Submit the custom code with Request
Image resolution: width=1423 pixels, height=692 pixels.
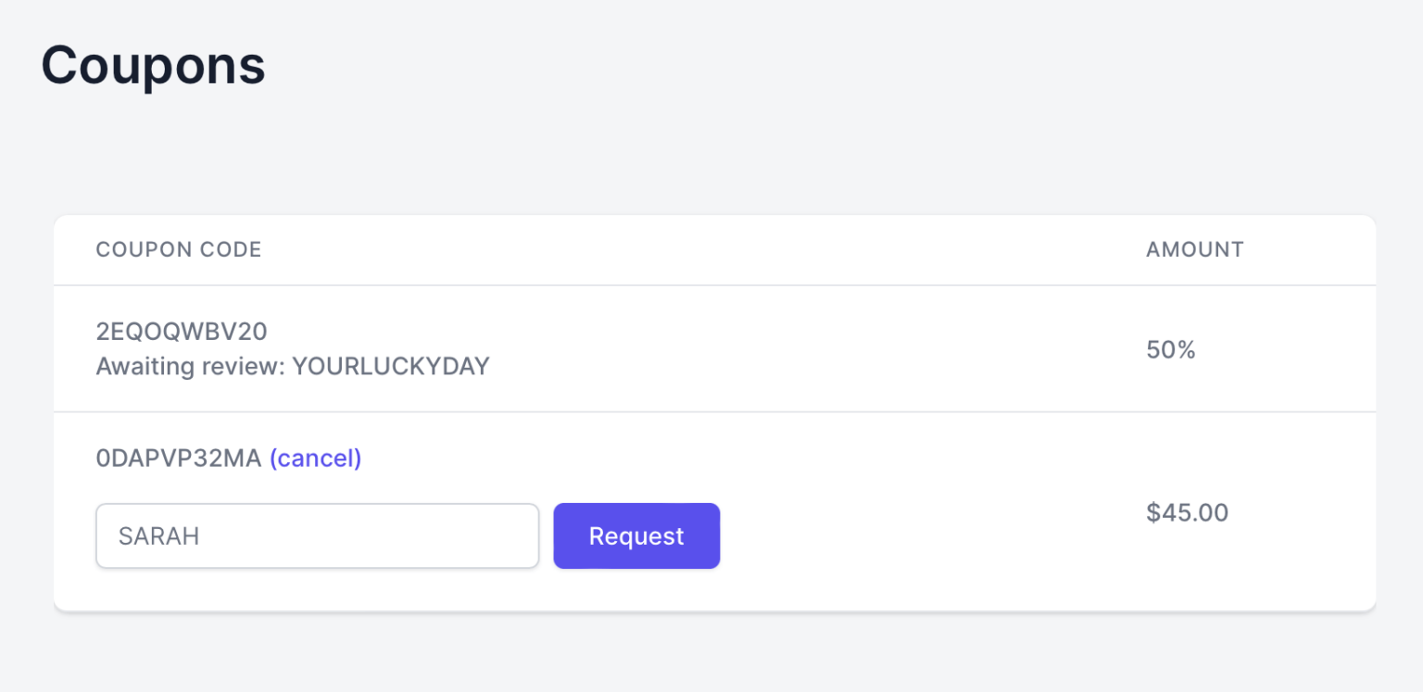pos(636,535)
